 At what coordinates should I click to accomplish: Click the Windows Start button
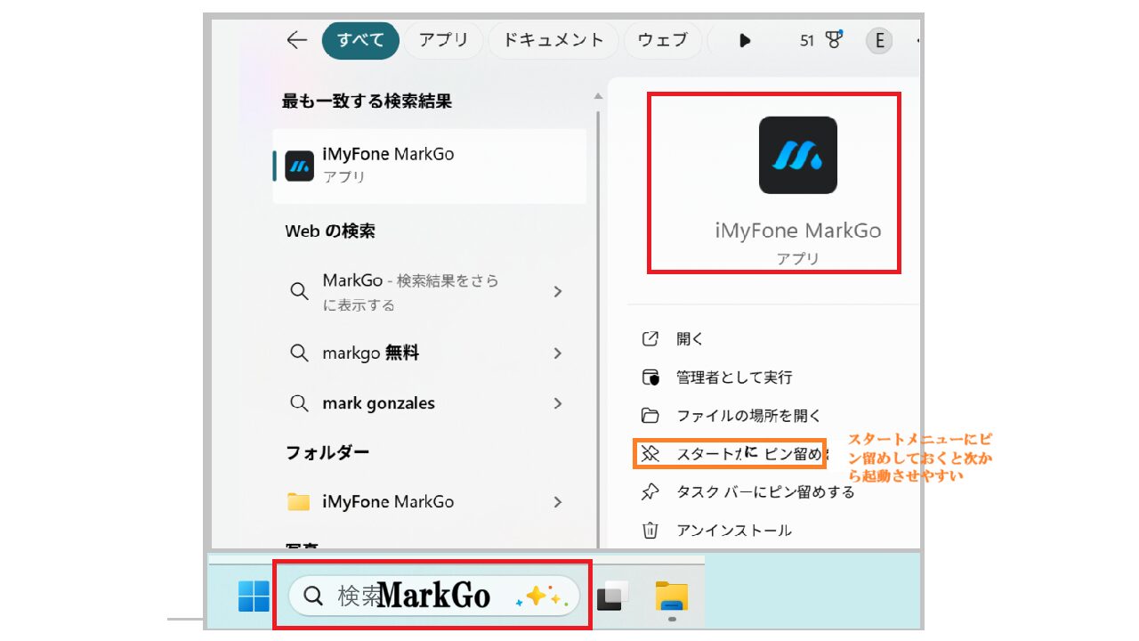(254, 596)
